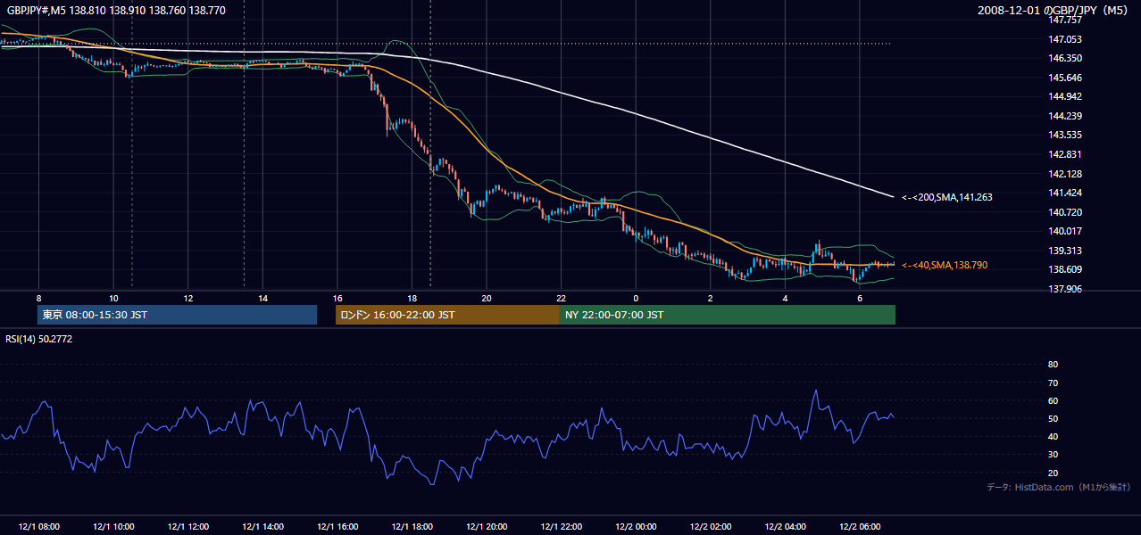Open the HistData.com data source credit
Screen dimensions: 1141x535
[x=1058, y=487]
